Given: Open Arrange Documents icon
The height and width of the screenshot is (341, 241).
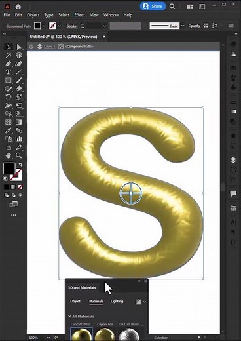Looking at the screenshot, I should 190,7.
